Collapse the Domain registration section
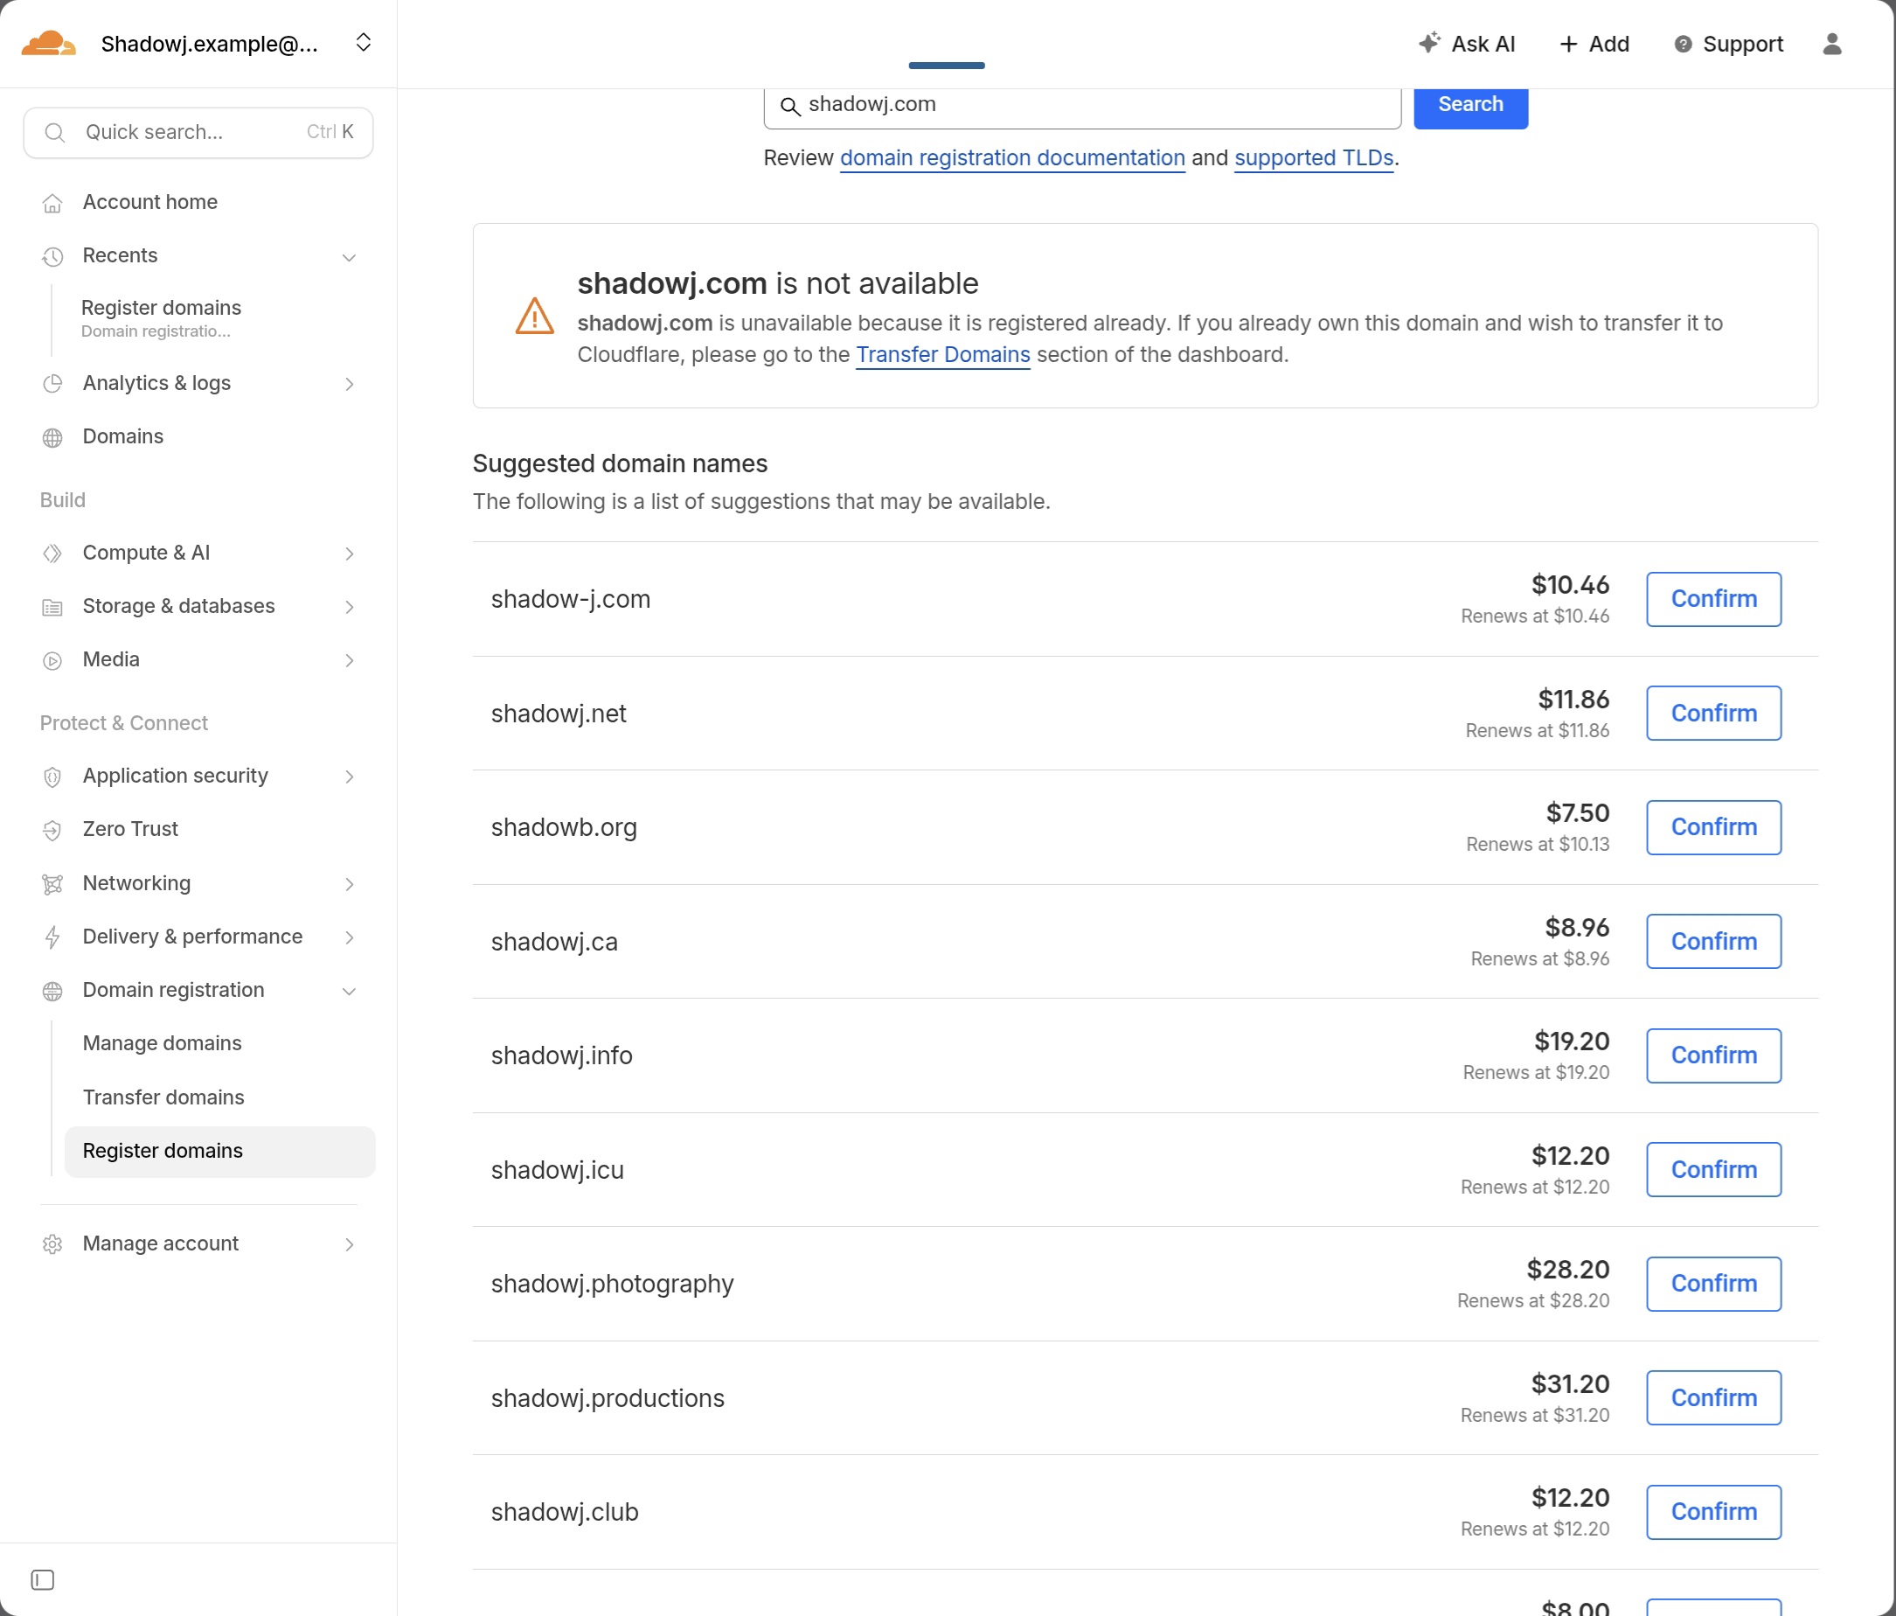The image size is (1896, 1616). 349,991
